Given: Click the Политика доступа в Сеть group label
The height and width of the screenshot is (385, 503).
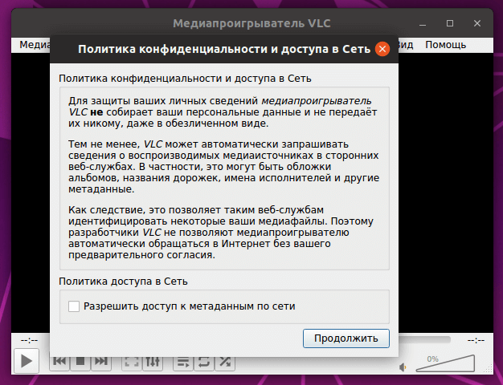Looking at the screenshot, I should (123, 282).
